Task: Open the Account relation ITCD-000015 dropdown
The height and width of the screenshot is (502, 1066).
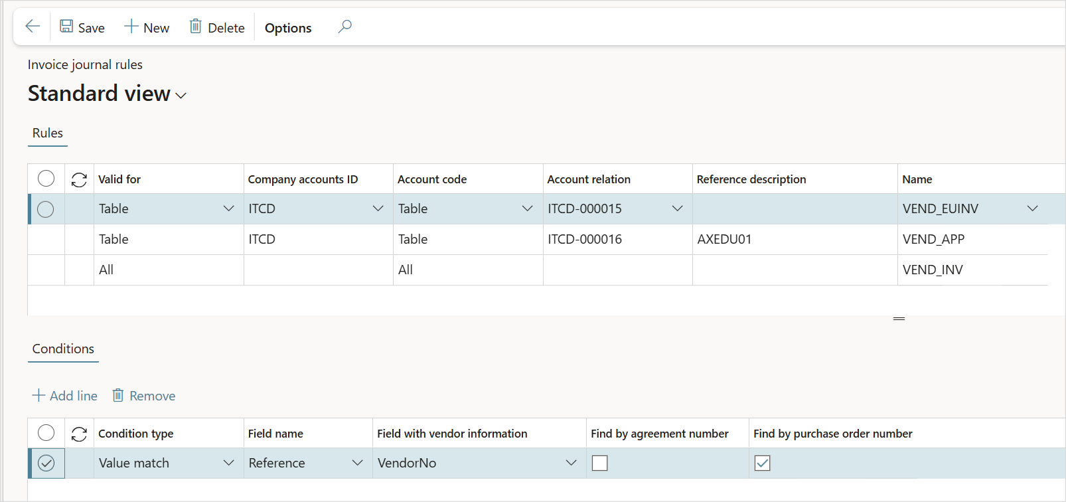Action: point(677,209)
